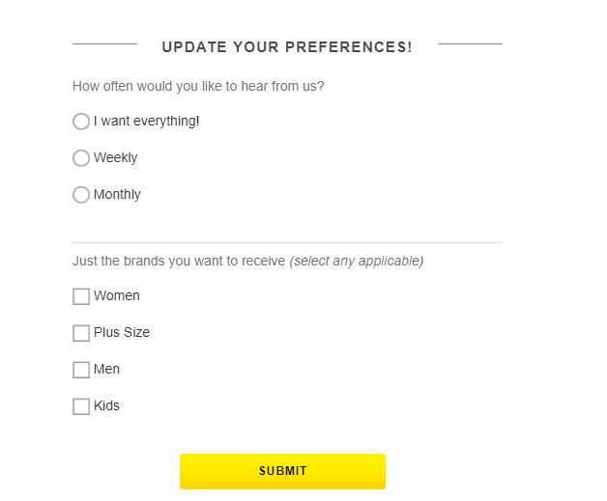Tick the Women checkbox square
The height and width of the screenshot is (501, 607).
point(81,296)
